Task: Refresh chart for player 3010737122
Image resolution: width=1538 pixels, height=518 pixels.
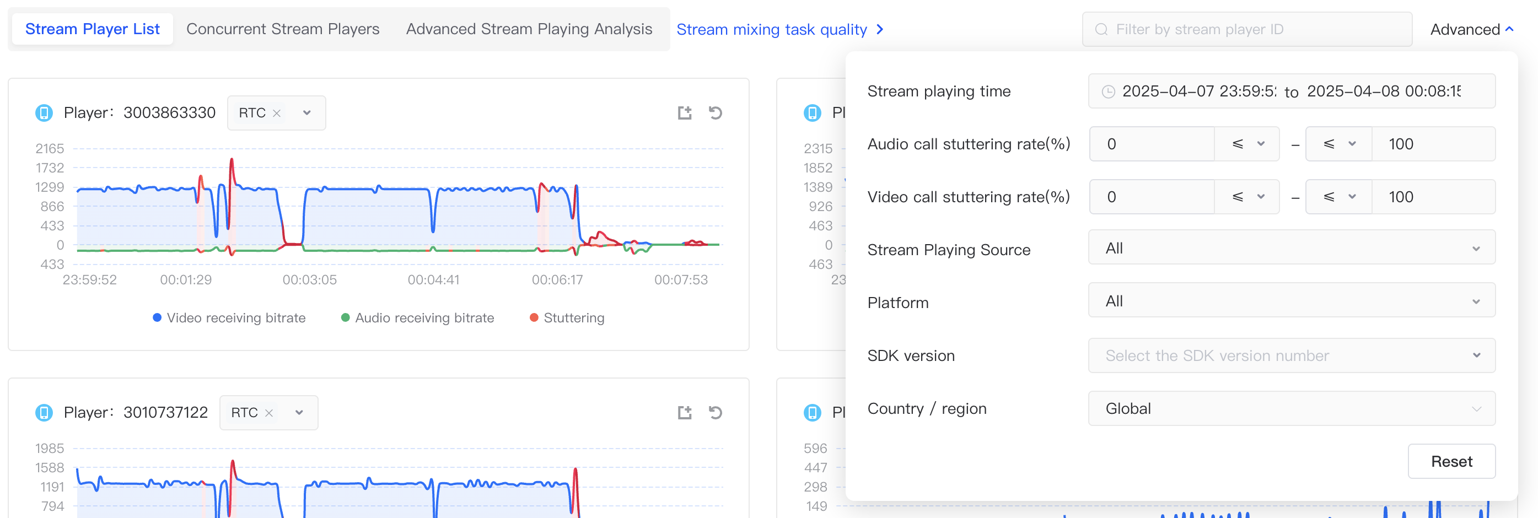Action: pos(716,412)
